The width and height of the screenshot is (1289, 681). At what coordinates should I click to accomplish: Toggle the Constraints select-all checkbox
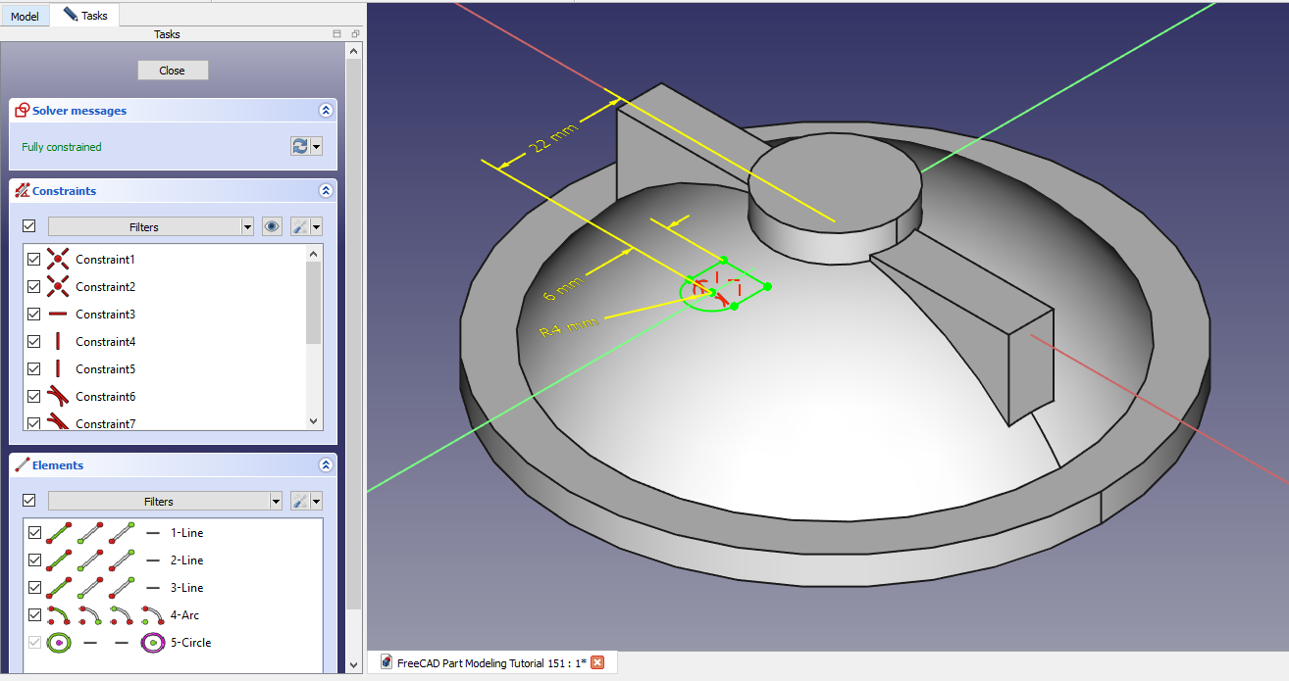[x=28, y=226]
